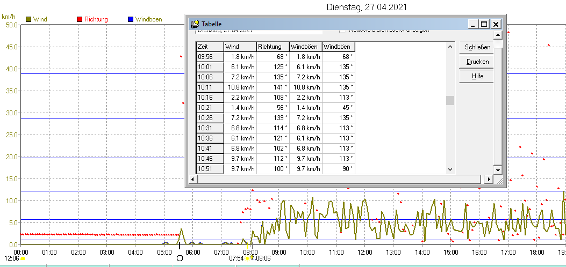The height and width of the screenshot is (267, 566).
Task: Close the Tabelle window with X
Action: 496,24
